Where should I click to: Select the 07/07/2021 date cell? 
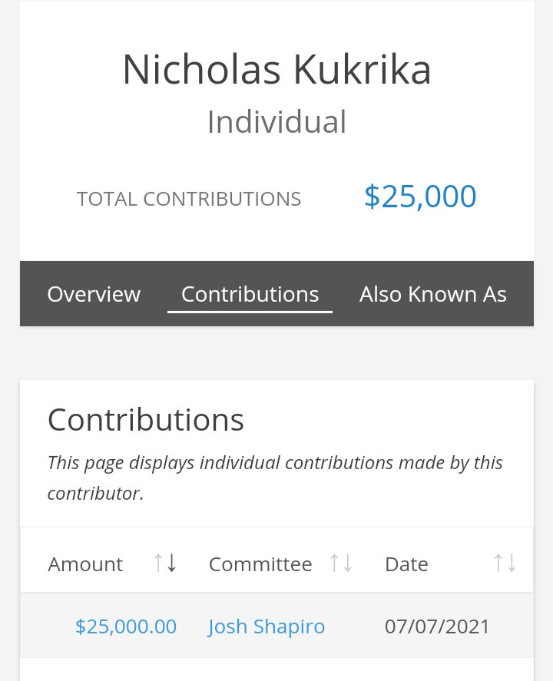[x=437, y=626]
